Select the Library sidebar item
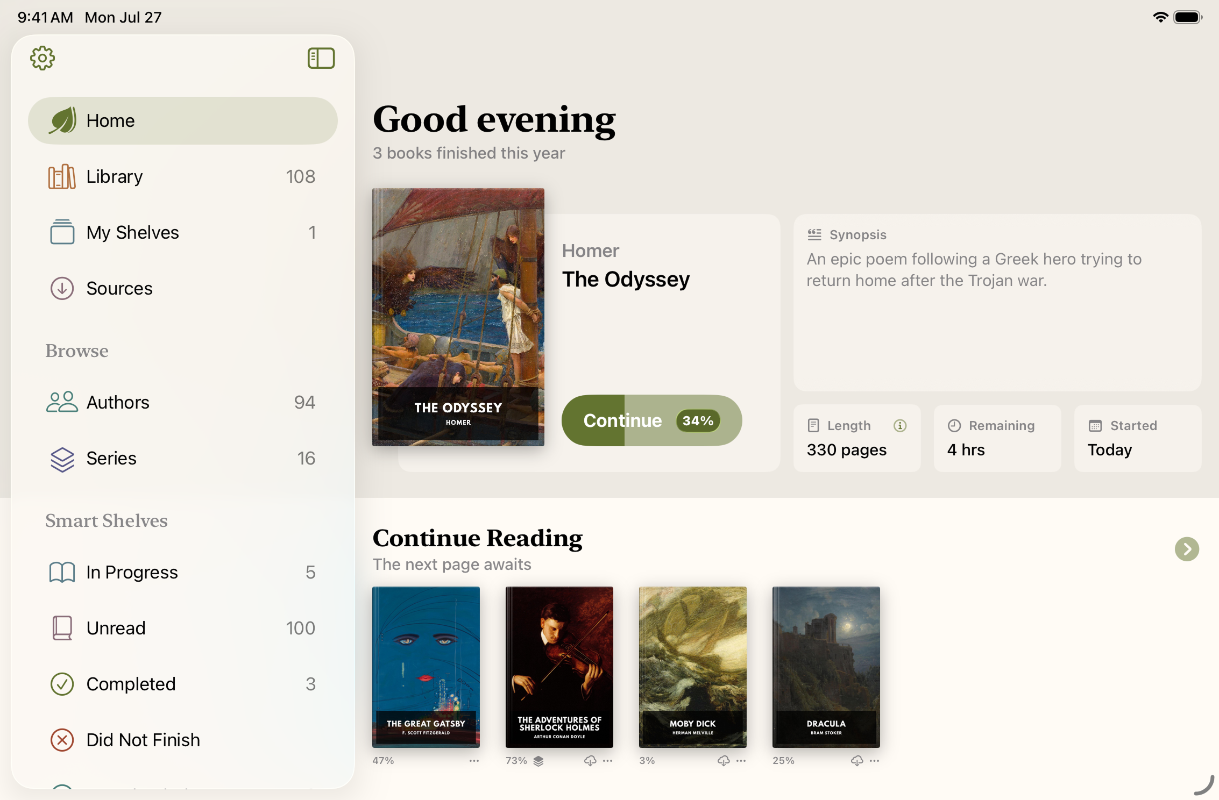The height and width of the screenshot is (800, 1219). pyautogui.click(x=183, y=176)
